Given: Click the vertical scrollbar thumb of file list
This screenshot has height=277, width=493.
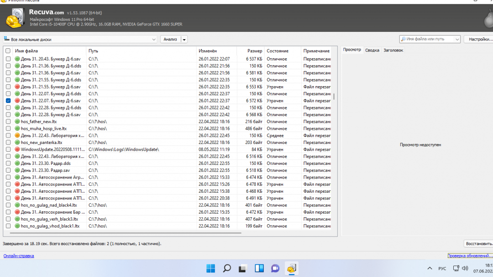Looking at the screenshot, I should (334, 96).
